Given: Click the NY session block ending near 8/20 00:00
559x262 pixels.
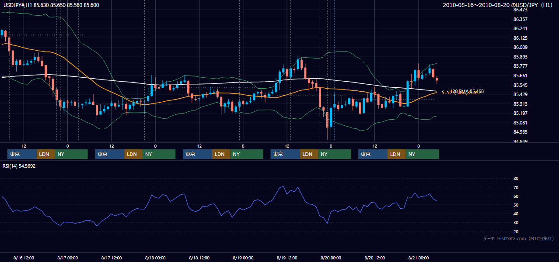Looking at the screenshot, I should point(334,154).
